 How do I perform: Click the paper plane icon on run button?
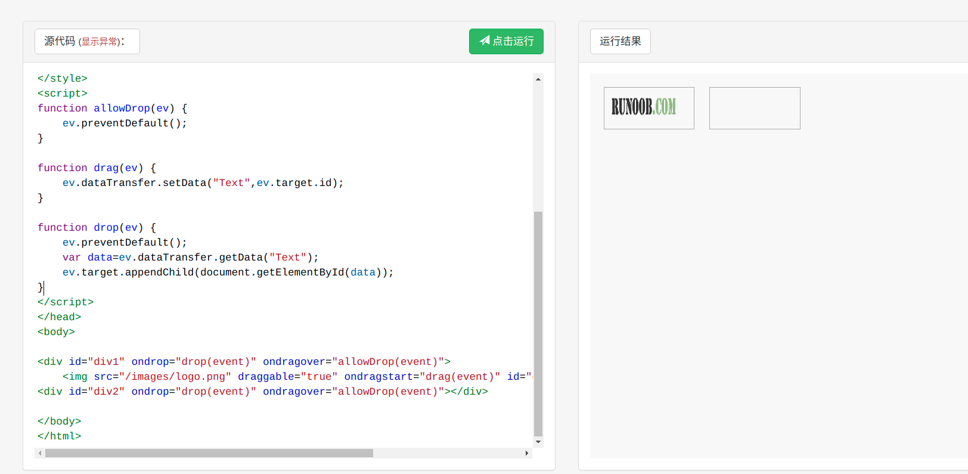pyautogui.click(x=485, y=41)
